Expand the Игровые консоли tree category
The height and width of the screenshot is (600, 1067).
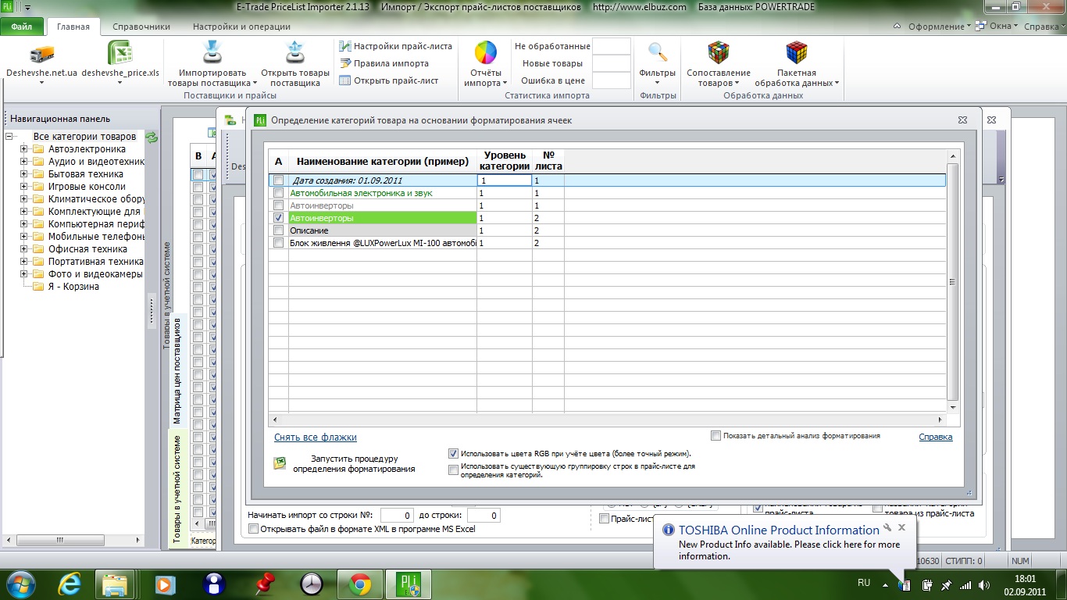click(24, 187)
